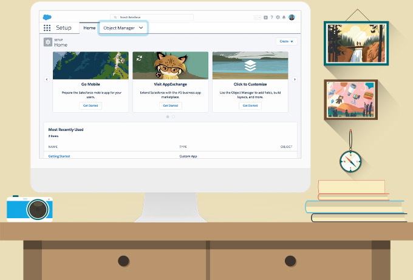Go to previous carousel card
The height and width of the screenshot is (280, 413).
coord(47,79)
